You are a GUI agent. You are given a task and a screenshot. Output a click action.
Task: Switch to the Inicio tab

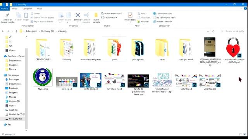pos(15,8)
